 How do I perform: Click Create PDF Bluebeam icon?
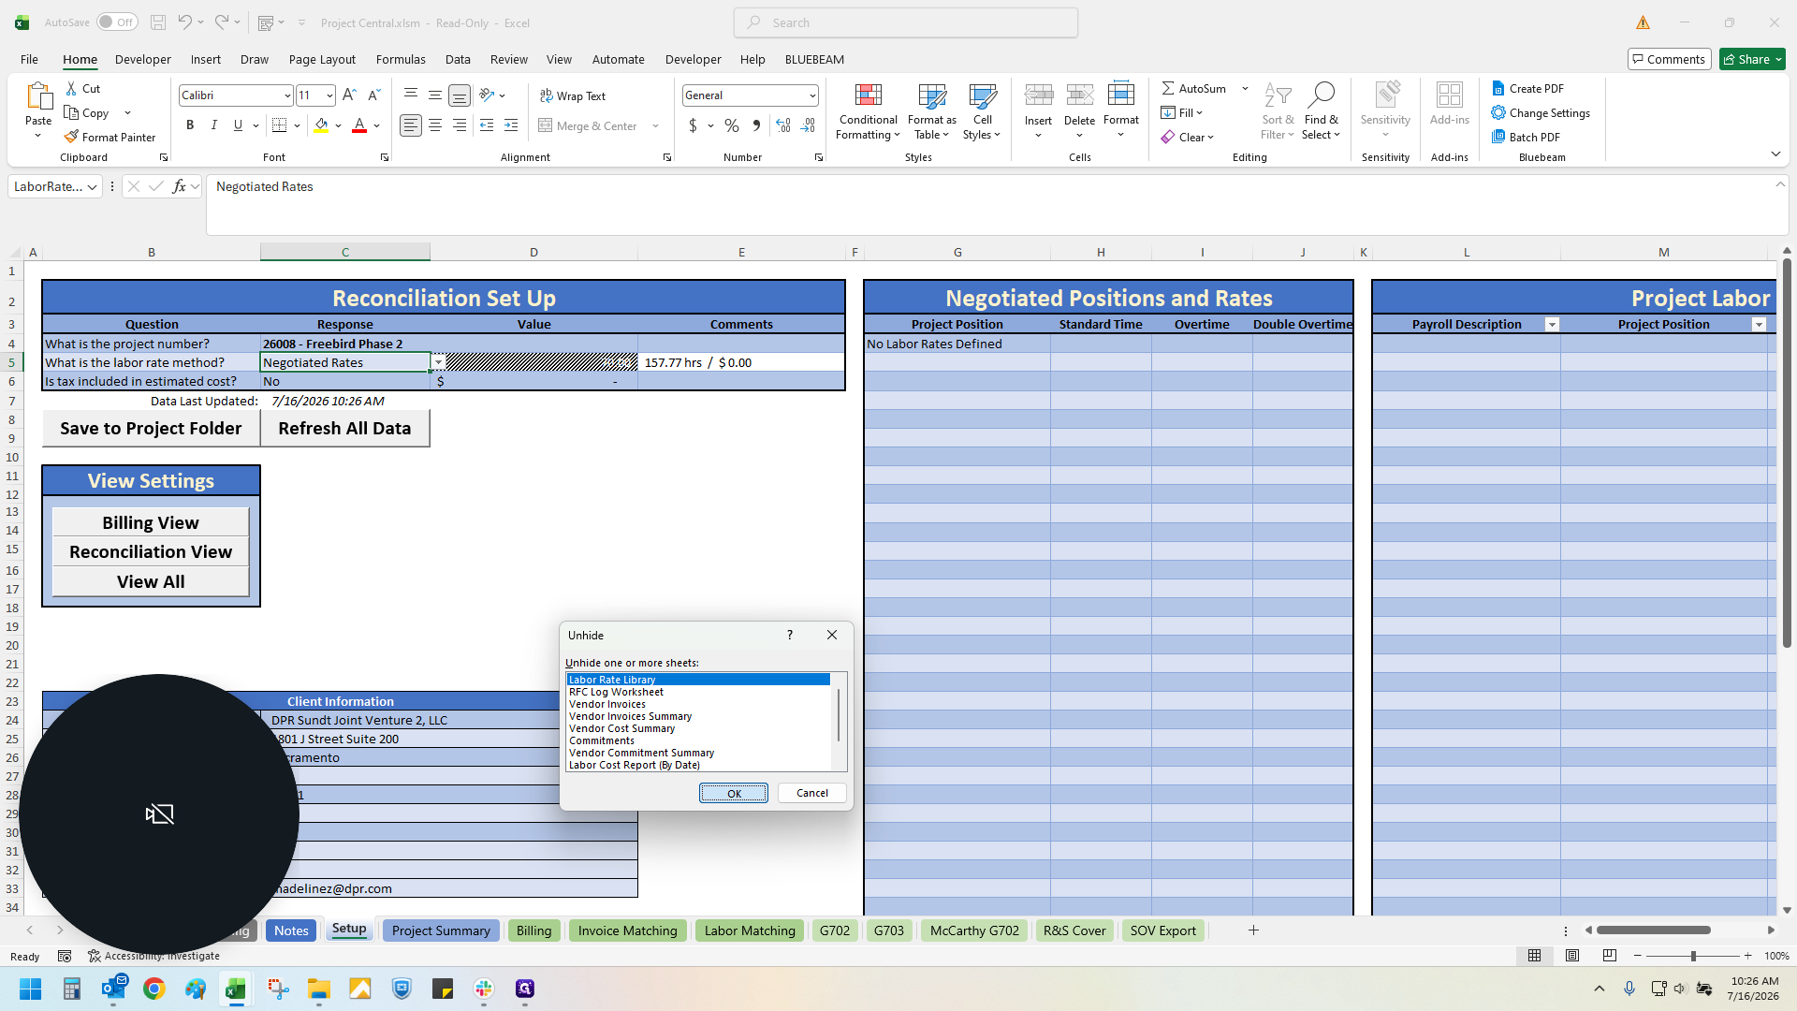coord(1498,88)
